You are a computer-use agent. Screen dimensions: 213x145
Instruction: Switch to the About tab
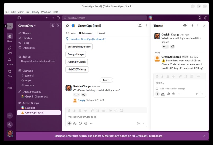100,33
